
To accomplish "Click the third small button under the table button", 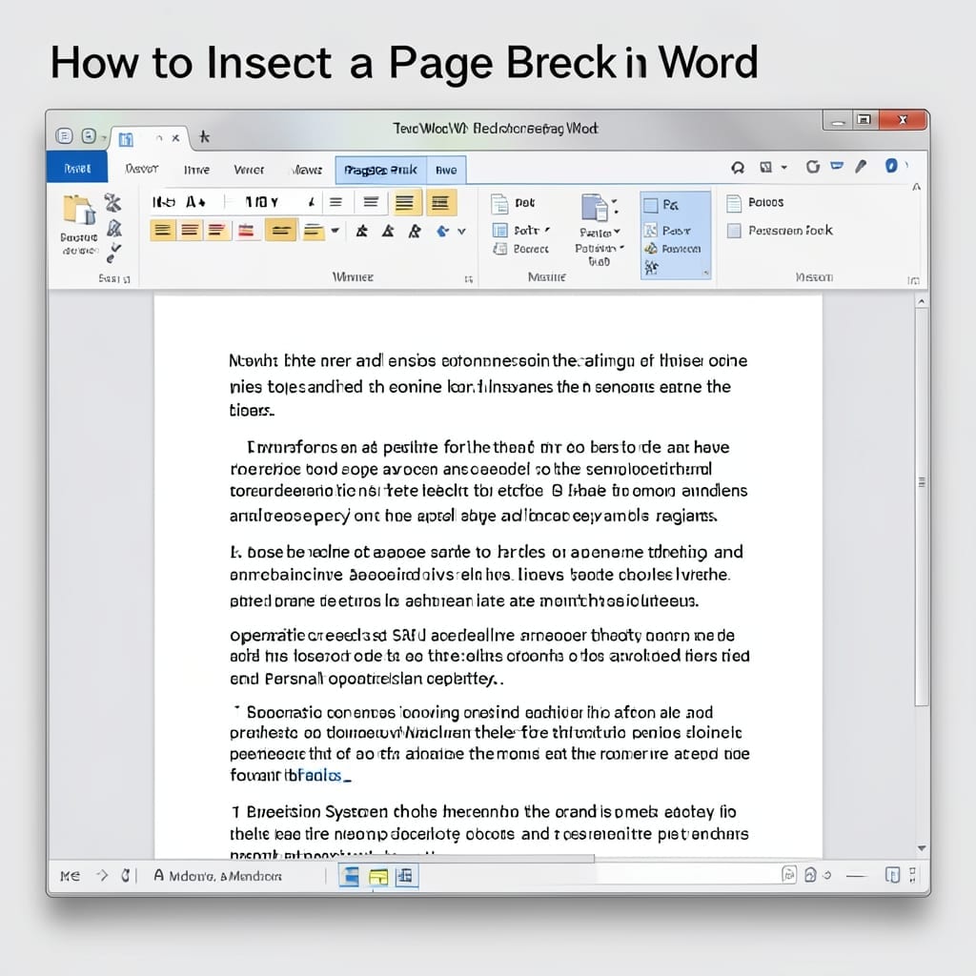I will click(x=520, y=249).
